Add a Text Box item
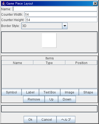99x124 pixels. click(49, 92)
